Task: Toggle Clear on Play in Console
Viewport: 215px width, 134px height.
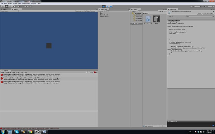Action: pos(16,72)
